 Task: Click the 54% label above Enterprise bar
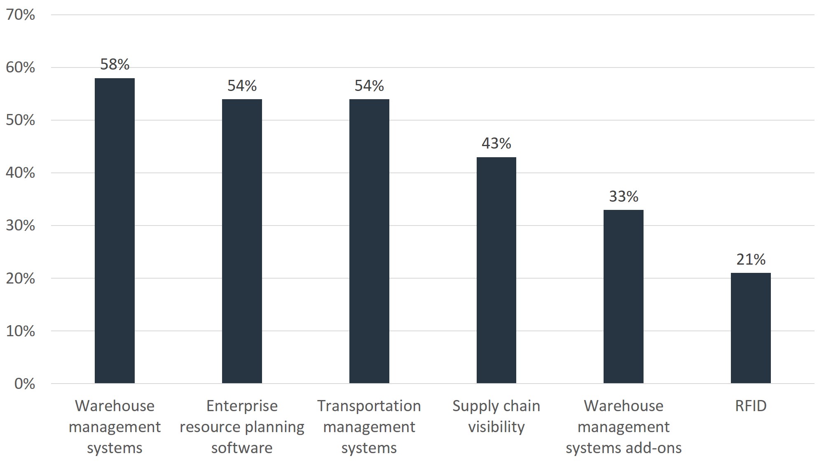242,86
